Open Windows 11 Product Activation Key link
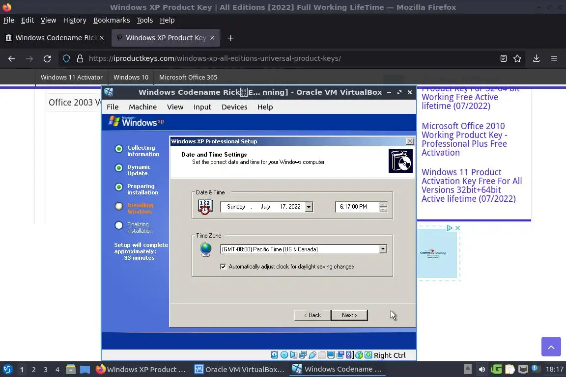 tap(472, 186)
